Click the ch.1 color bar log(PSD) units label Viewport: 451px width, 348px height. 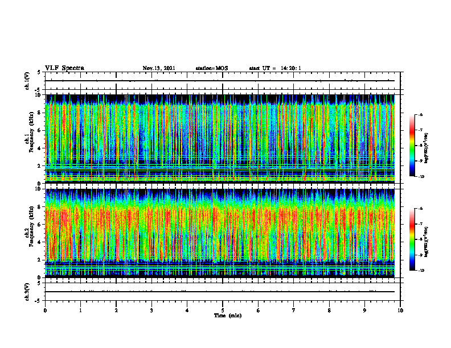click(x=427, y=148)
